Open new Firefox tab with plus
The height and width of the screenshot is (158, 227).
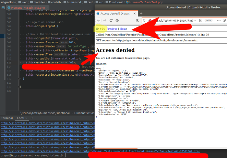[x=141, y=14]
